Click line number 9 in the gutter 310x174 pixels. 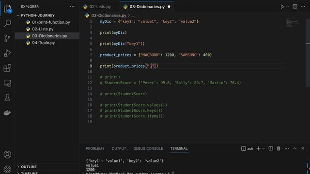(91, 66)
